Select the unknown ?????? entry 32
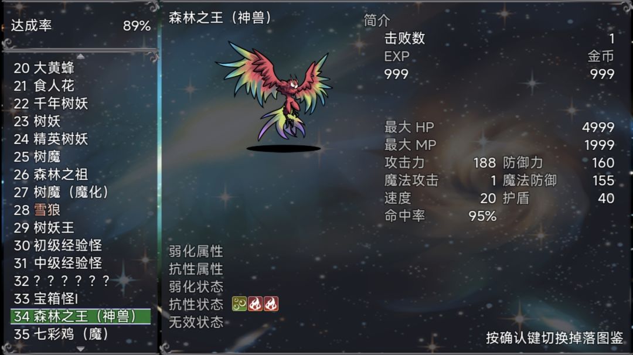Viewport: 633px width, 355px height. pos(81,281)
